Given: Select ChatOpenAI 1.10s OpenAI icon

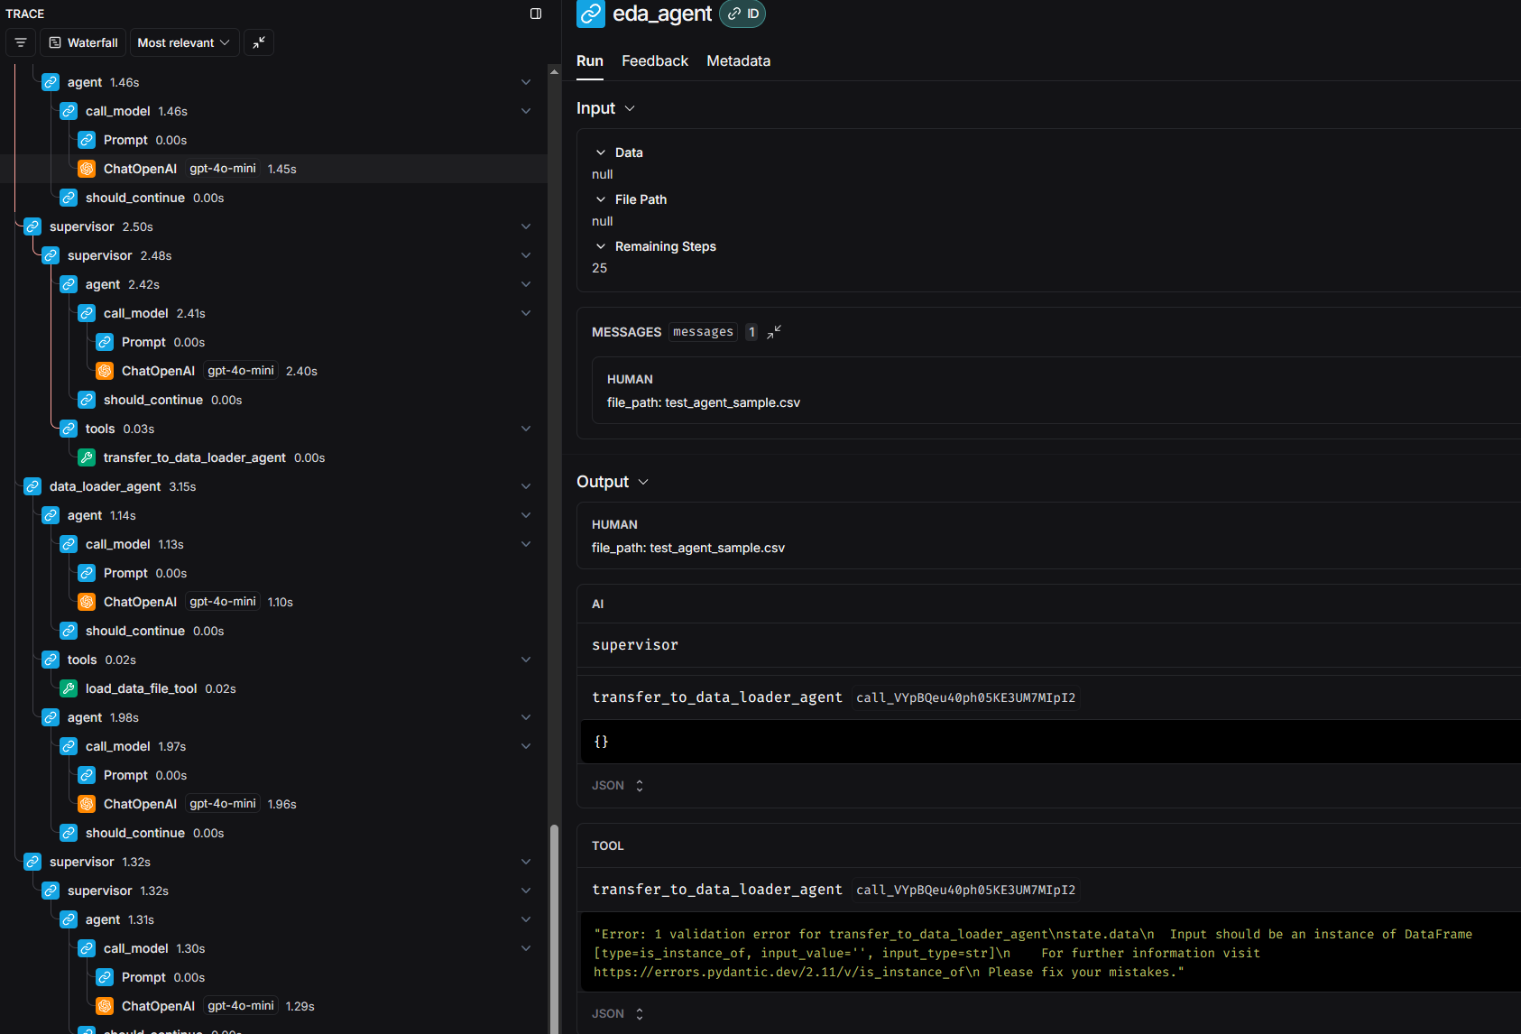Looking at the screenshot, I should pos(87,602).
